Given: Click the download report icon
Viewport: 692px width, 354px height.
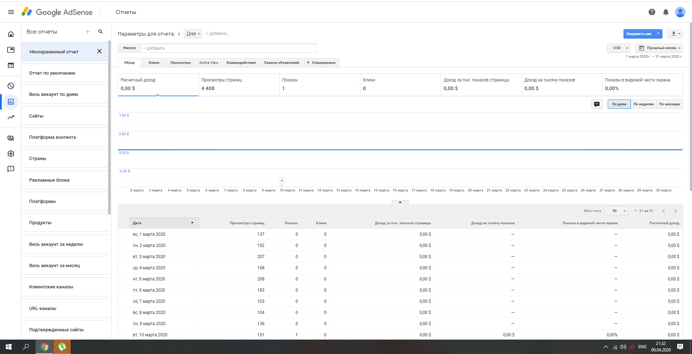Looking at the screenshot, I should point(675,34).
